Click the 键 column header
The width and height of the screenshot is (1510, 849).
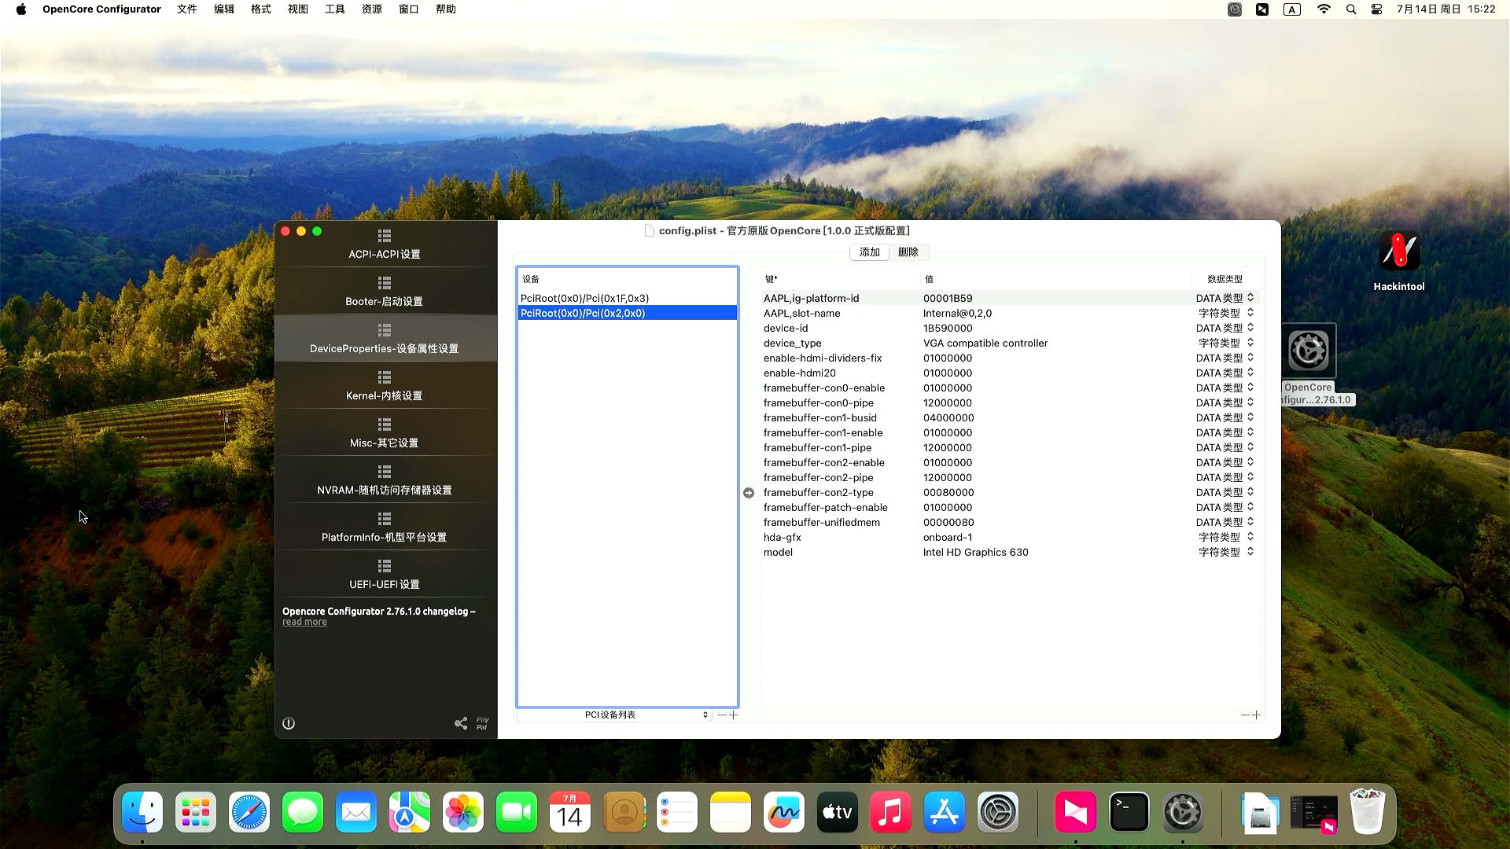click(x=772, y=279)
